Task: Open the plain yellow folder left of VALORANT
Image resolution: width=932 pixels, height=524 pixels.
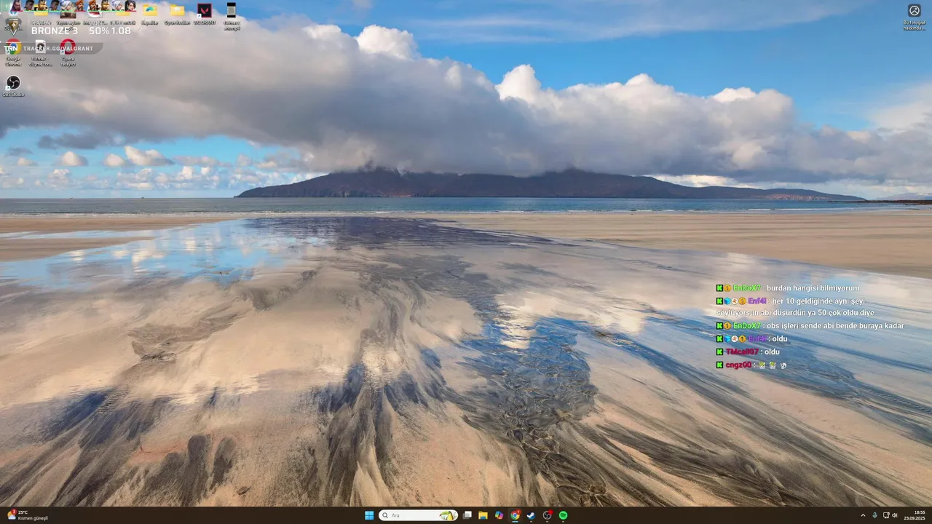Action: pyautogui.click(x=177, y=14)
